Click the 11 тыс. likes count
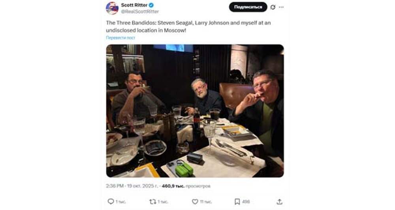This screenshot has width=395, height=210. [206, 202]
